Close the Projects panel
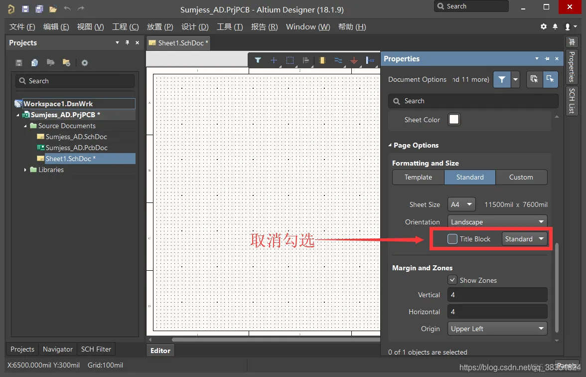 coord(137,43)
